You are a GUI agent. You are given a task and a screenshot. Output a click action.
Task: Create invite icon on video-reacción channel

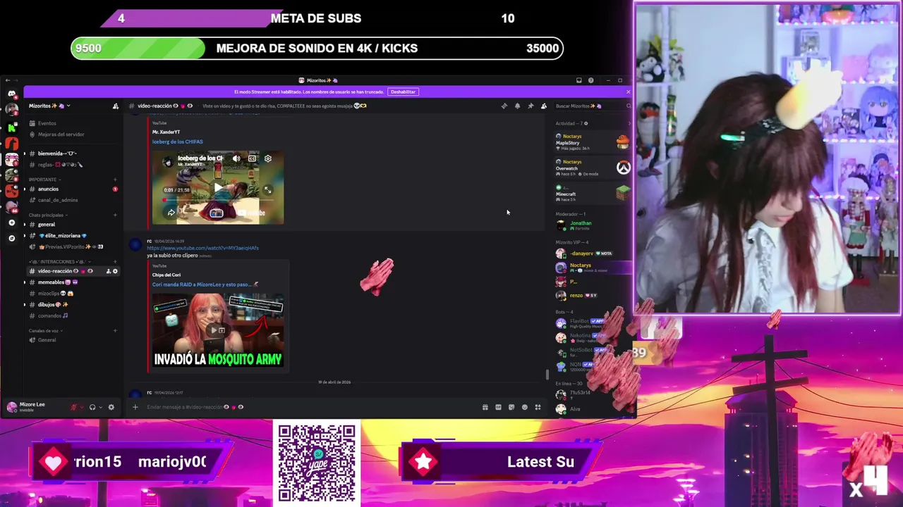click(109, 271)
